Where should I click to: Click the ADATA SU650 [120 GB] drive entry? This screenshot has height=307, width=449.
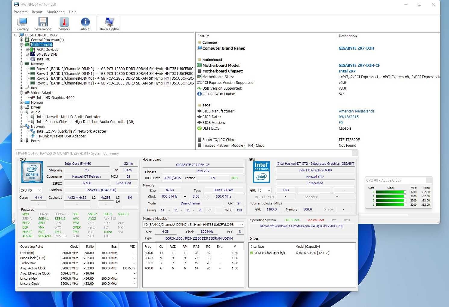point(312,253)
